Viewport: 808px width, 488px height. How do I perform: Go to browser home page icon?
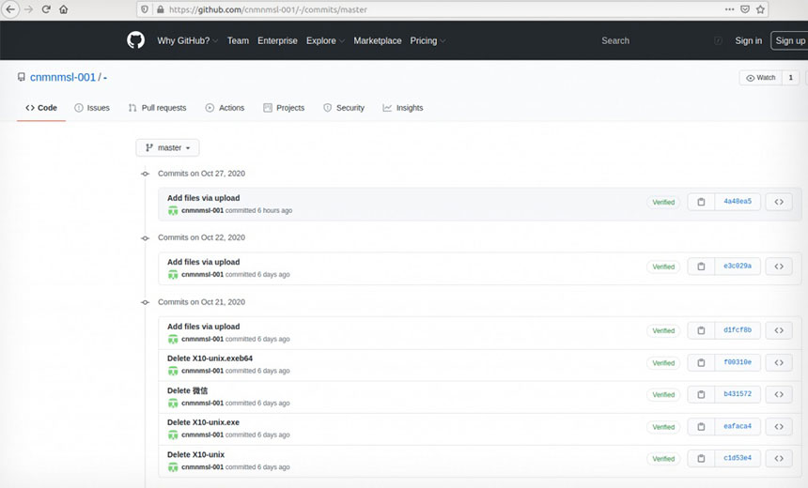[64, 9]
